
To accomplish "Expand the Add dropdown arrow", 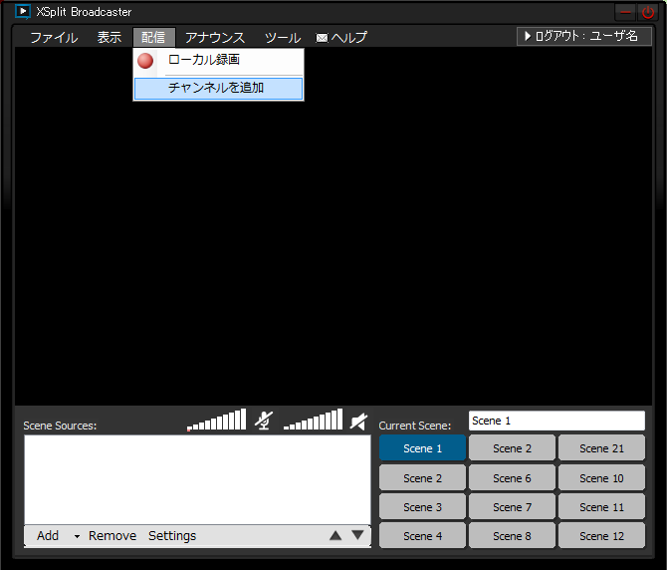I will tap(77, 536).
